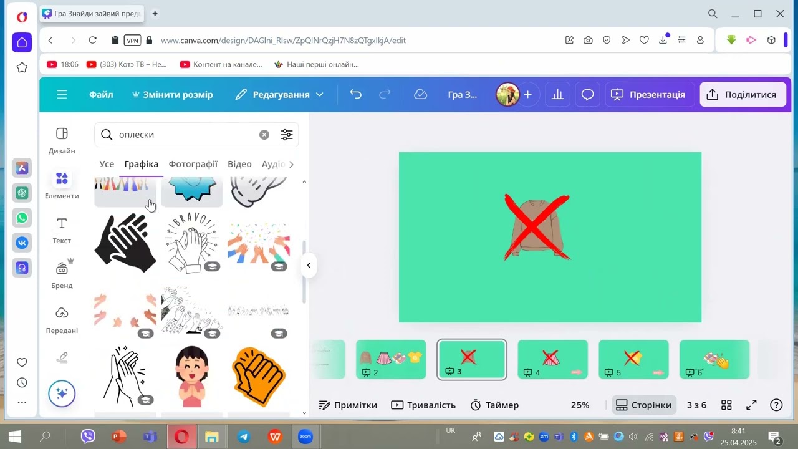Open the Тривалість duration button
This screenshot has height=449, width=798.
click(x=423, y=405)
